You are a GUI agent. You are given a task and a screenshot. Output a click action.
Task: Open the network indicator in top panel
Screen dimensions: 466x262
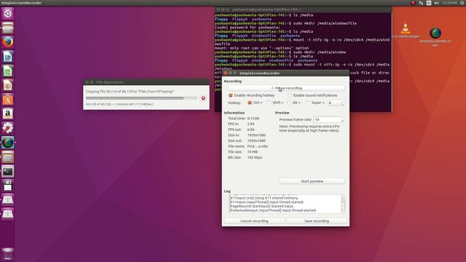pos(421,3)
